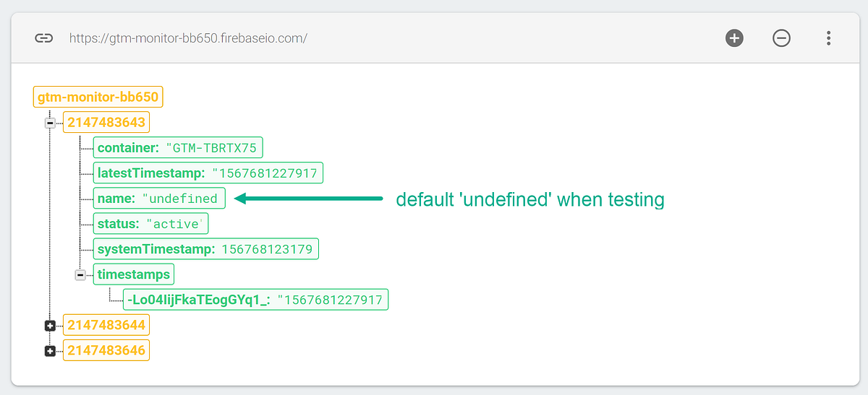Select the container key GTM-TBRTX75 entry

click(178, 147)
